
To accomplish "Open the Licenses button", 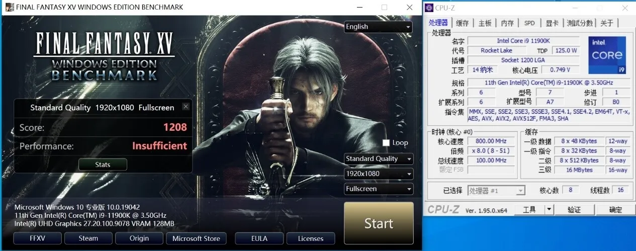I will (310, 238).
